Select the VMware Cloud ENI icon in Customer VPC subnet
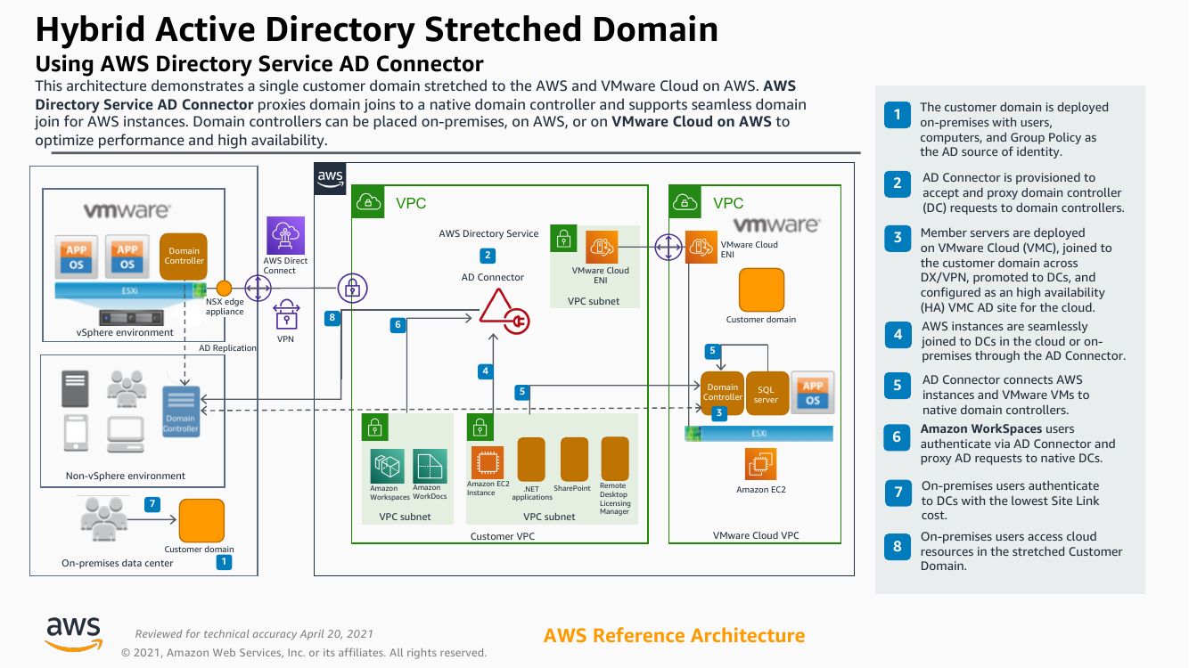Screen dimensions: 1189x668 [603, 247]
